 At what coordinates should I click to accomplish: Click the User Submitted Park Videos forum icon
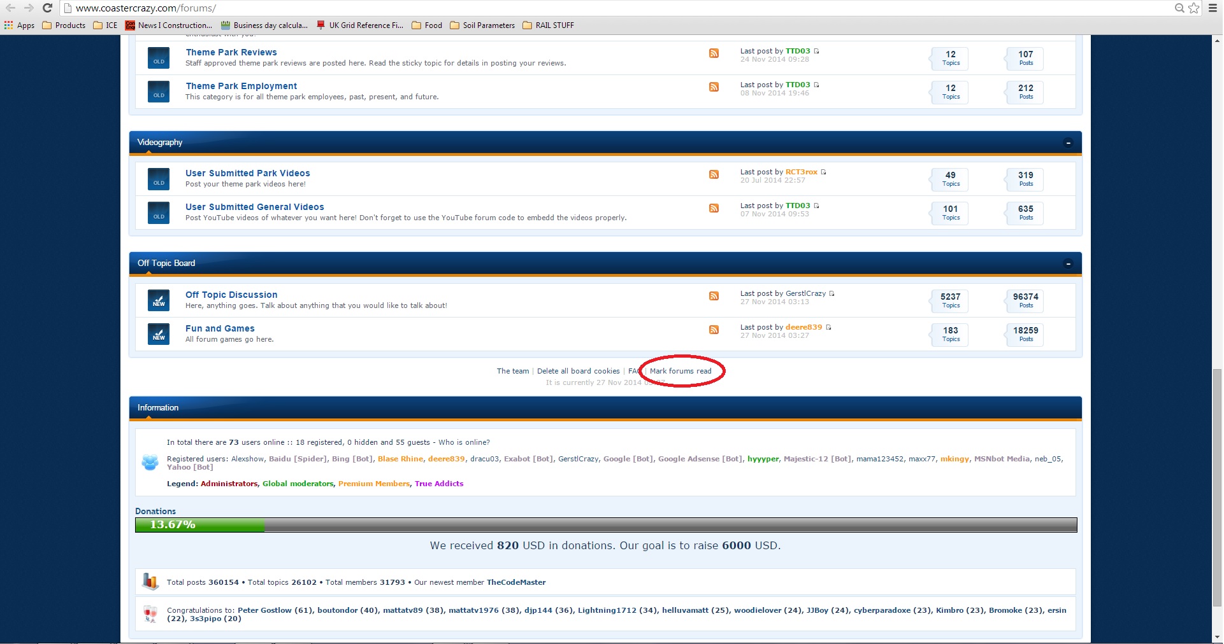(159, 179)
